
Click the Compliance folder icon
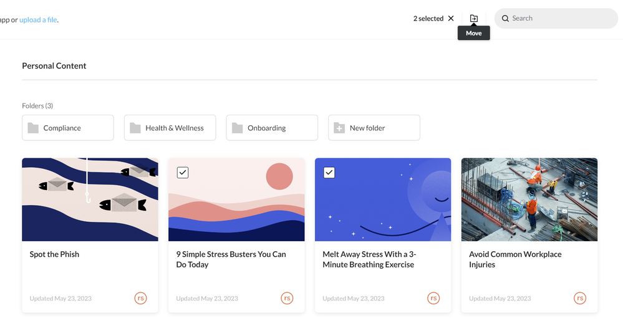(33, 128)
